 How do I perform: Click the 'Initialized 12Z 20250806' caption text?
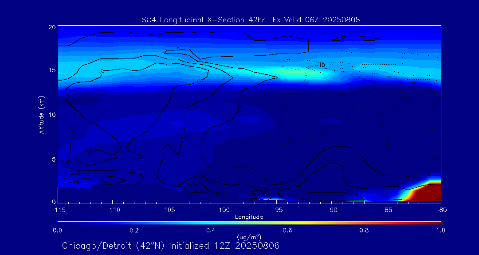(224, 246)
